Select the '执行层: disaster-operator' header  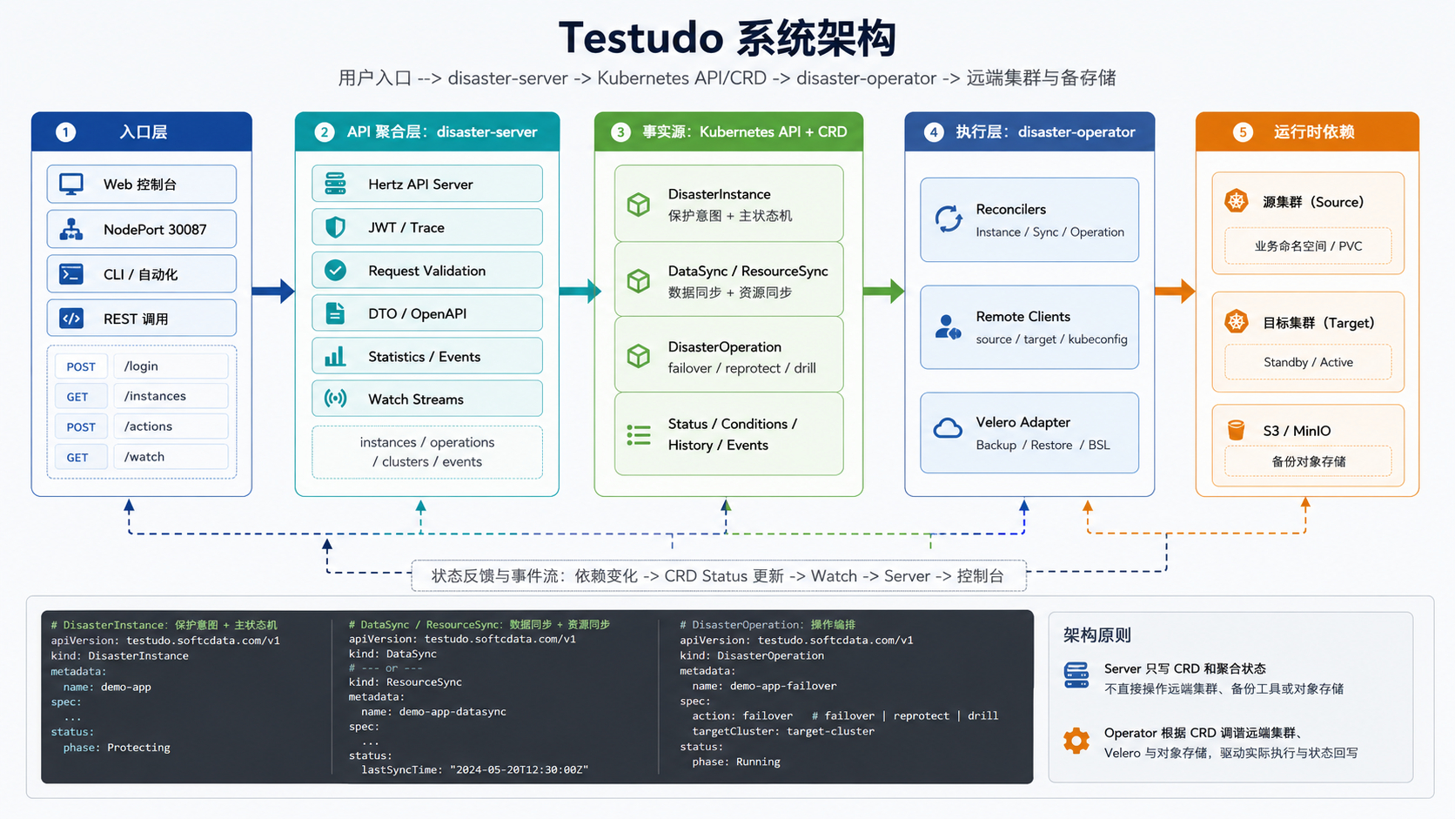(1029, 132)
